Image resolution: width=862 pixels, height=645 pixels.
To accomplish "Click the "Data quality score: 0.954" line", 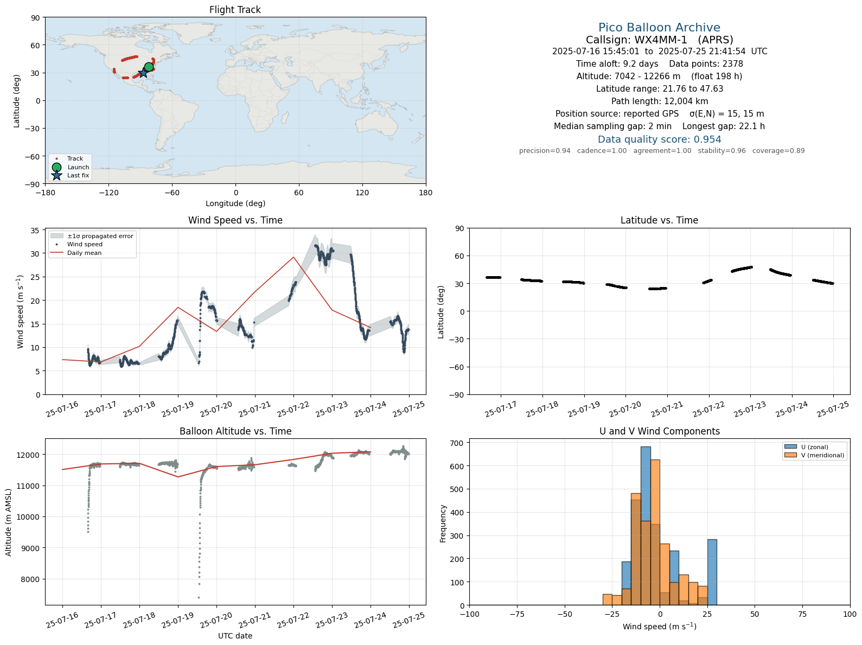I will point(659,139).
